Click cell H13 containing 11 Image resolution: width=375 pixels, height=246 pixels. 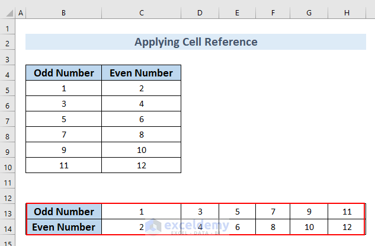(347, 212)
